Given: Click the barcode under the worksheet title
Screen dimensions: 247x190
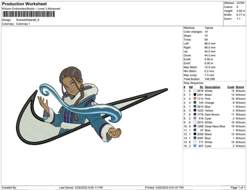Looking at the screenshot, I should pyautogui.click(x=28, y=14).
